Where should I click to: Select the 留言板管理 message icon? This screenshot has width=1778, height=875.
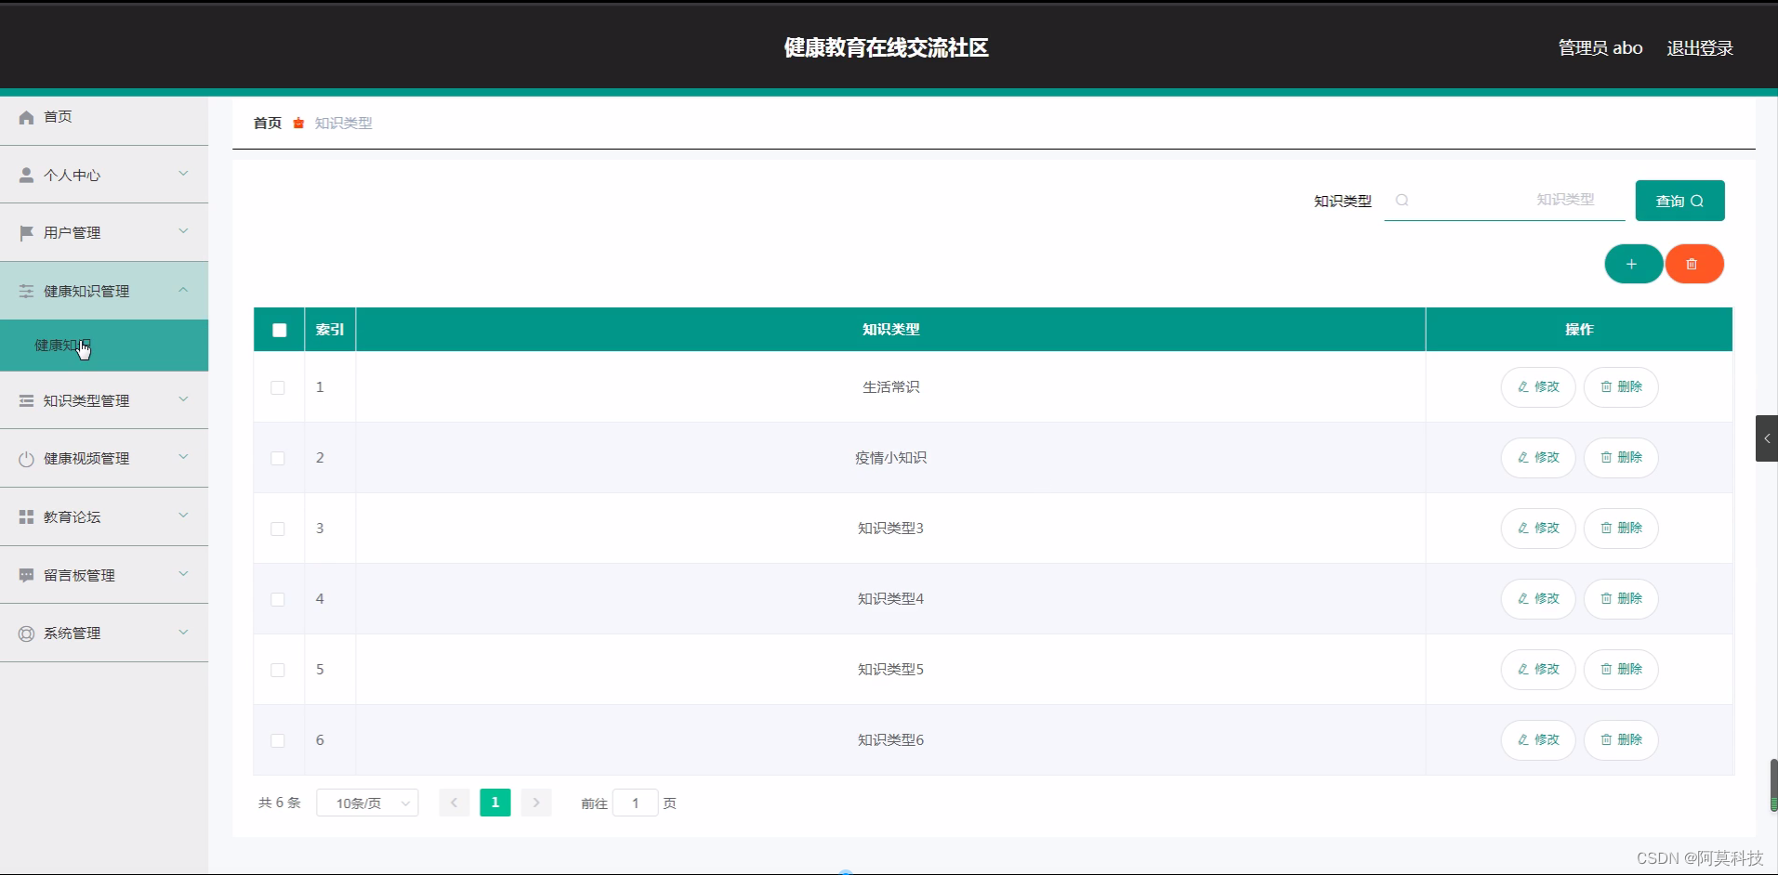tap(25, 574)
